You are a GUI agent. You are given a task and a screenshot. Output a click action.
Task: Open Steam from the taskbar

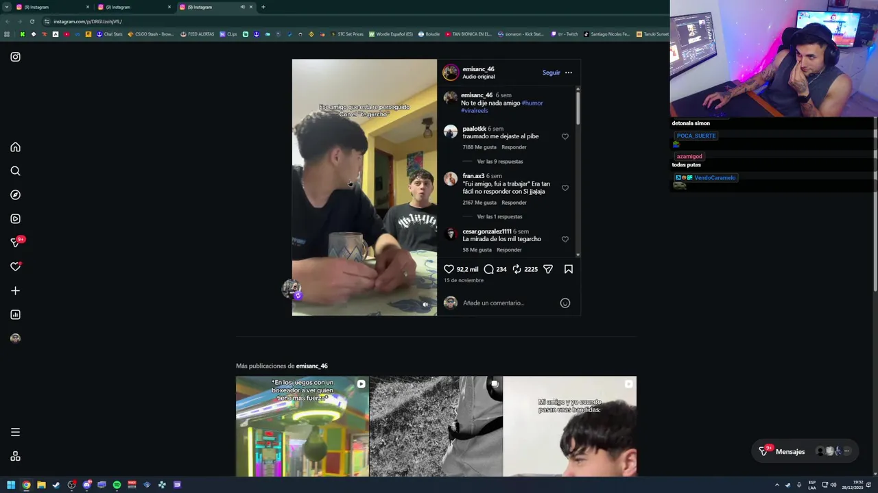[56, 485]
